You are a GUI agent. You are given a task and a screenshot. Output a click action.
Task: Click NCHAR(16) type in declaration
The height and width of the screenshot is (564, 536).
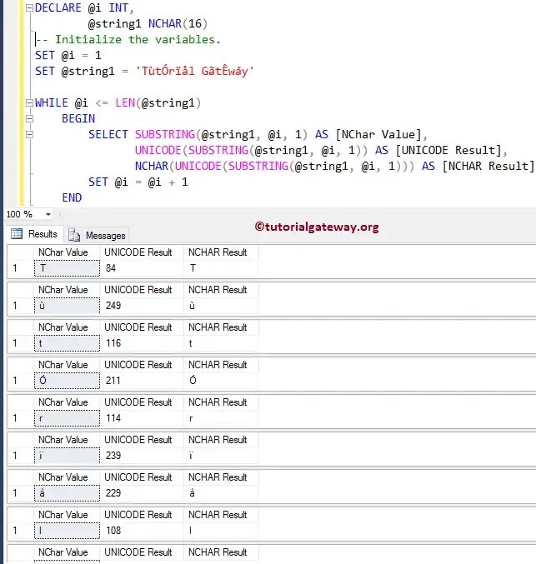178,23
